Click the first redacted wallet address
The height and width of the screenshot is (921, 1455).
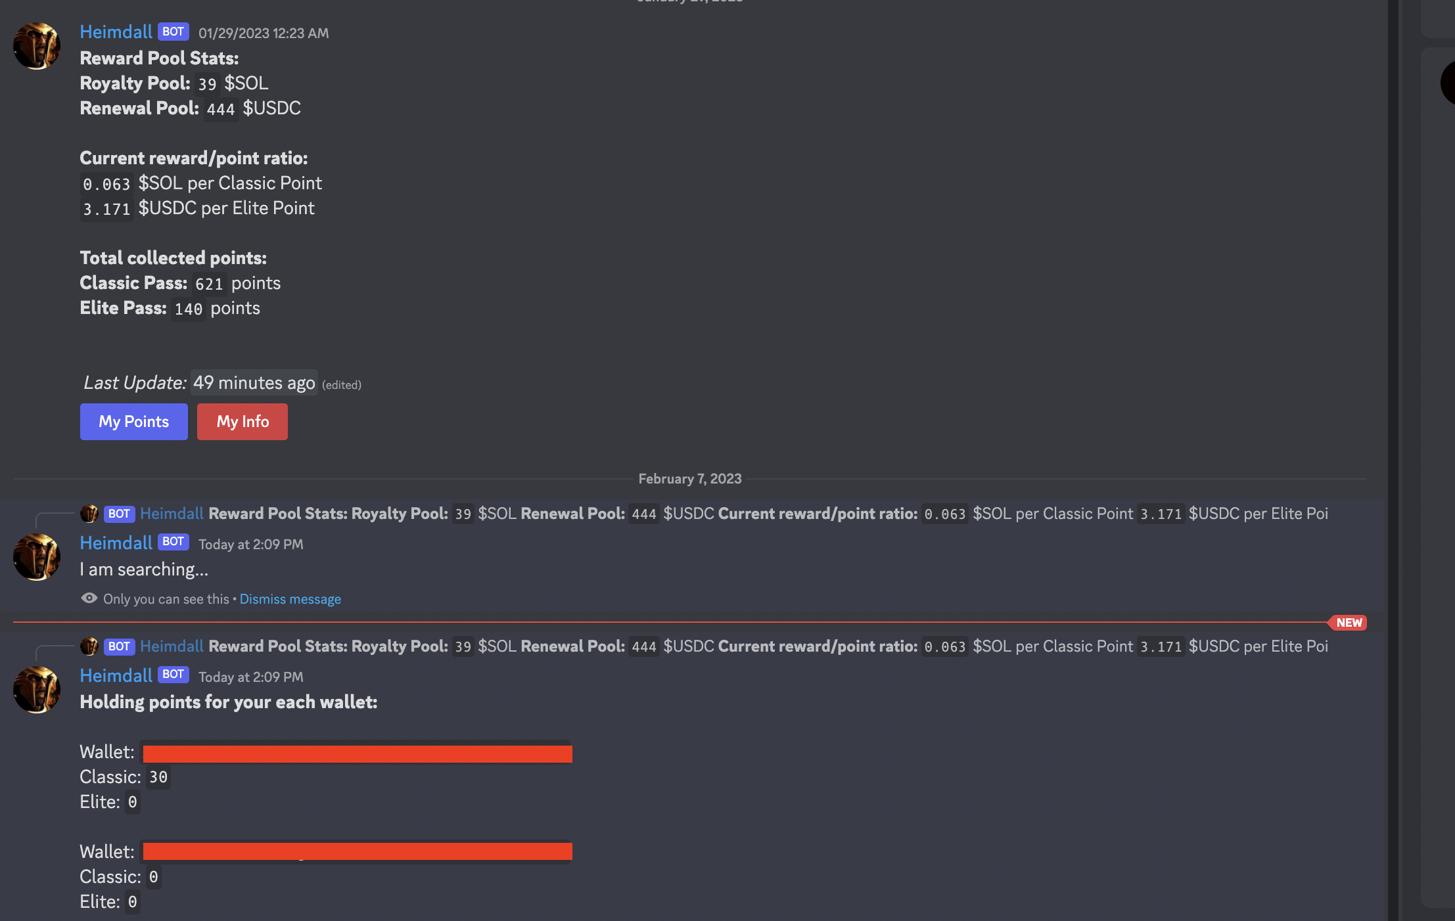point(357,753)
